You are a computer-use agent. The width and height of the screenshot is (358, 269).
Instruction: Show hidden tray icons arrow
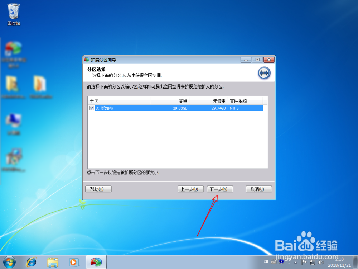[x=295, y=263]
